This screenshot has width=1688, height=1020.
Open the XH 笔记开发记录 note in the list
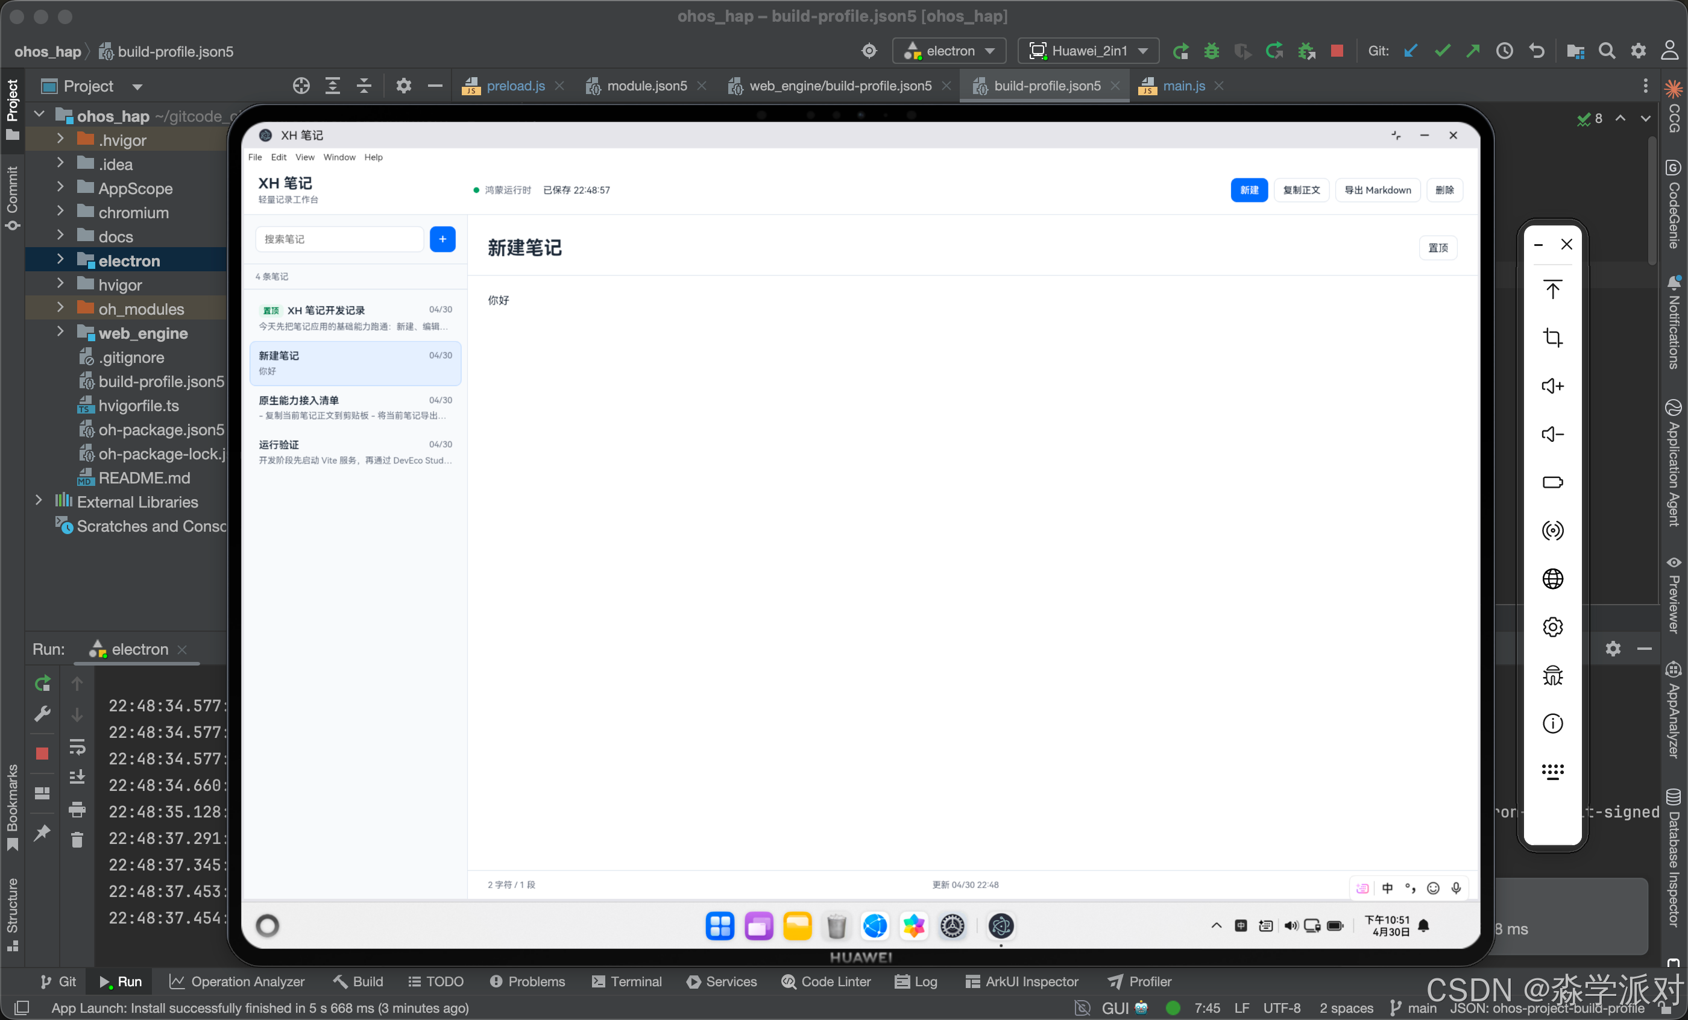[x=355, y=317]
